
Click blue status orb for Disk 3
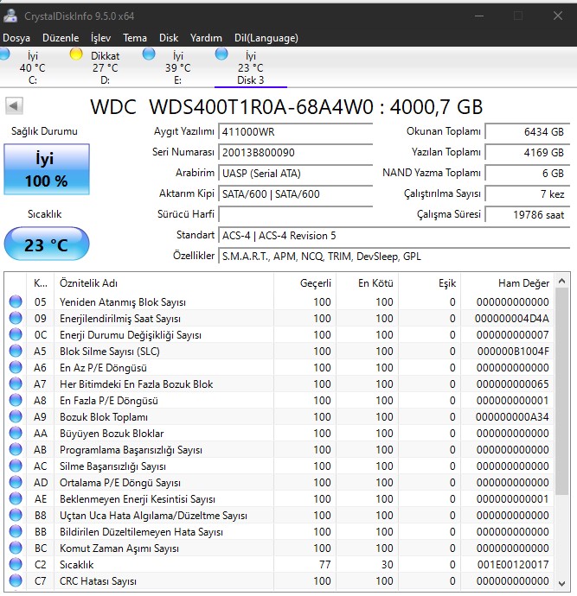221,54
